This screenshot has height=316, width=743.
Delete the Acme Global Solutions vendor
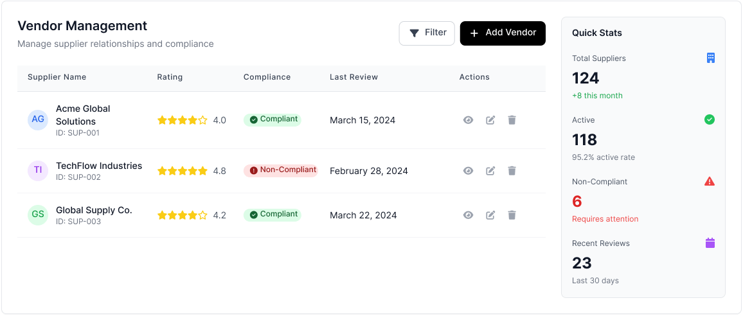click(512, 120)
